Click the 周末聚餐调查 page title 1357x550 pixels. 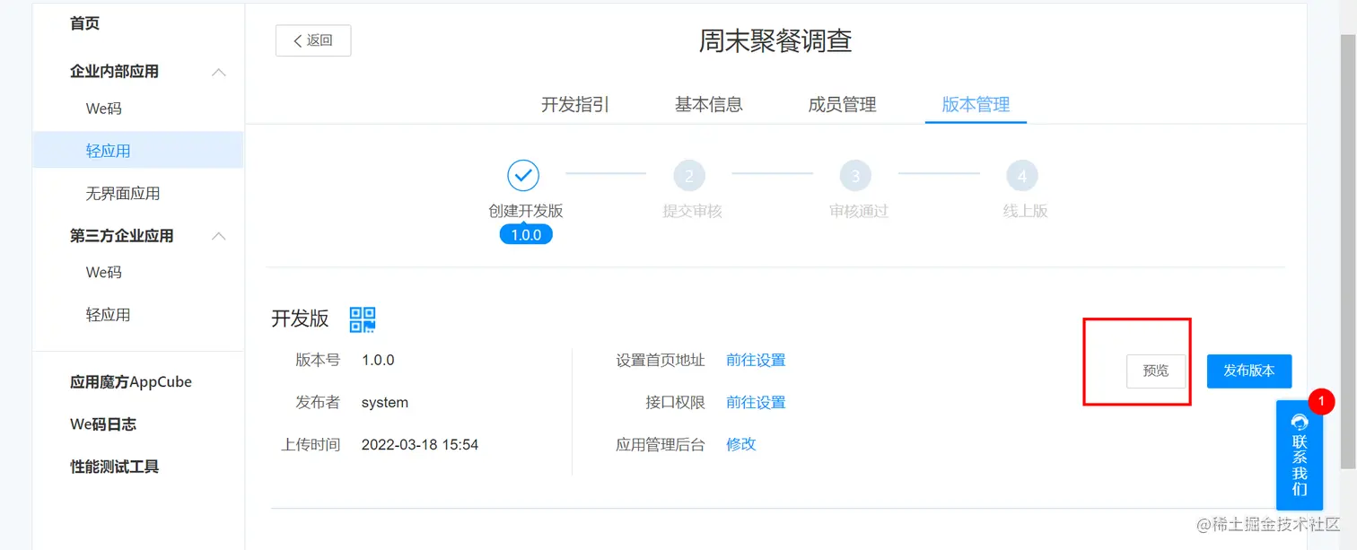[x=775, y=40]
